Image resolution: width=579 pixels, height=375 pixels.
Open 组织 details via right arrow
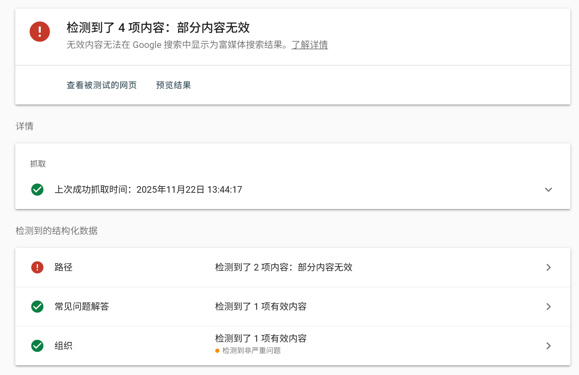point(548,346)
